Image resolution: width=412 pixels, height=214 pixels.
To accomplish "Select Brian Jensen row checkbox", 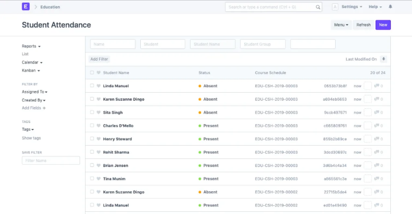I will 91,165.
